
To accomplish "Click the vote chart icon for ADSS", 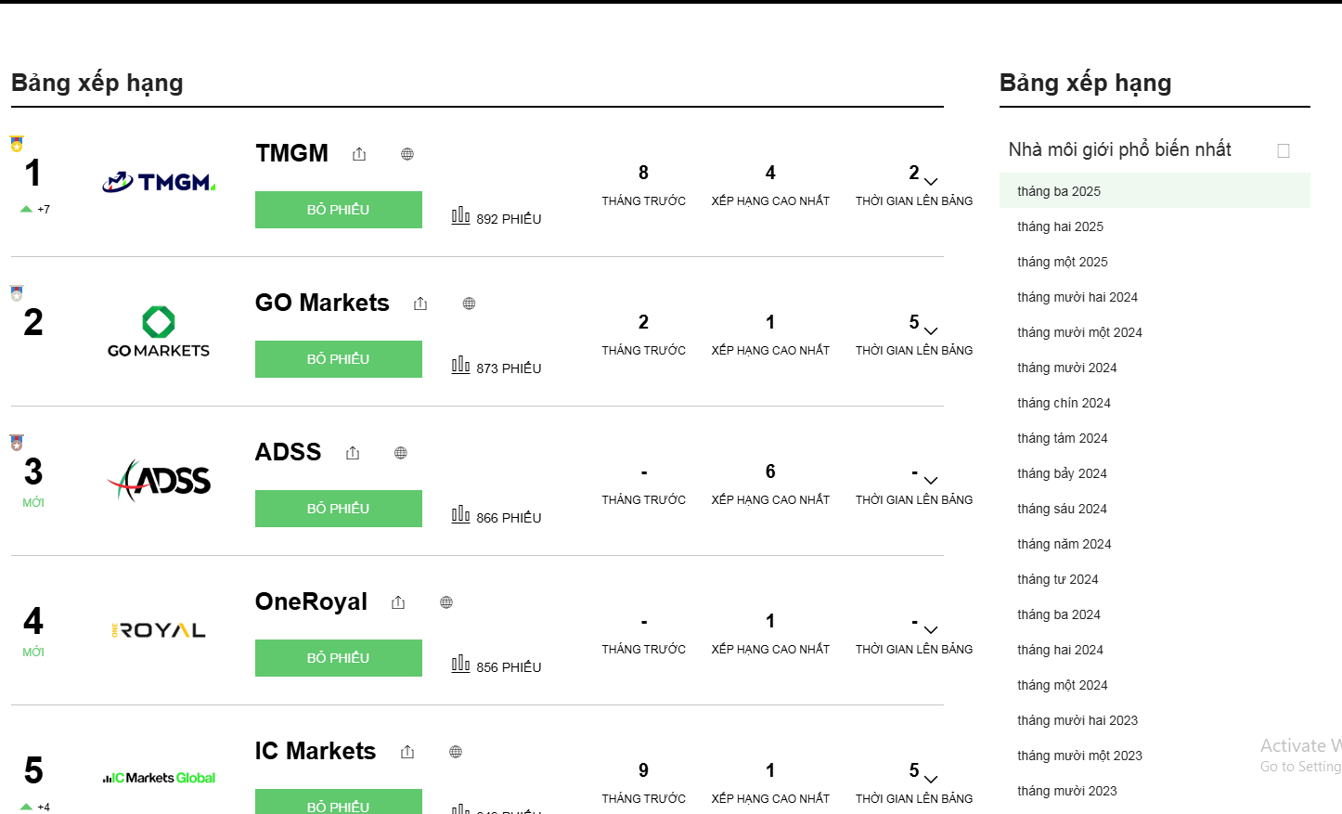I will pos(460,514).
